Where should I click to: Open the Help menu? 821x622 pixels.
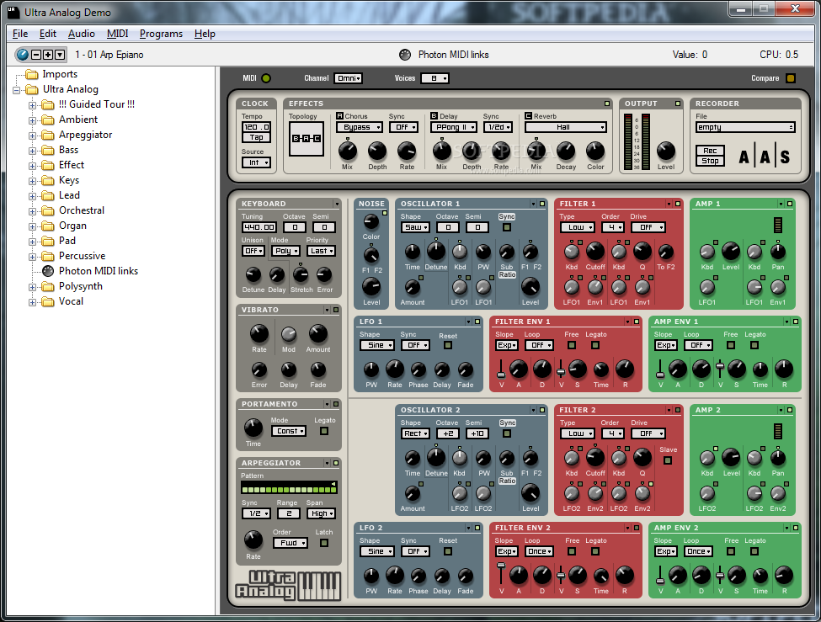[205, 34]
